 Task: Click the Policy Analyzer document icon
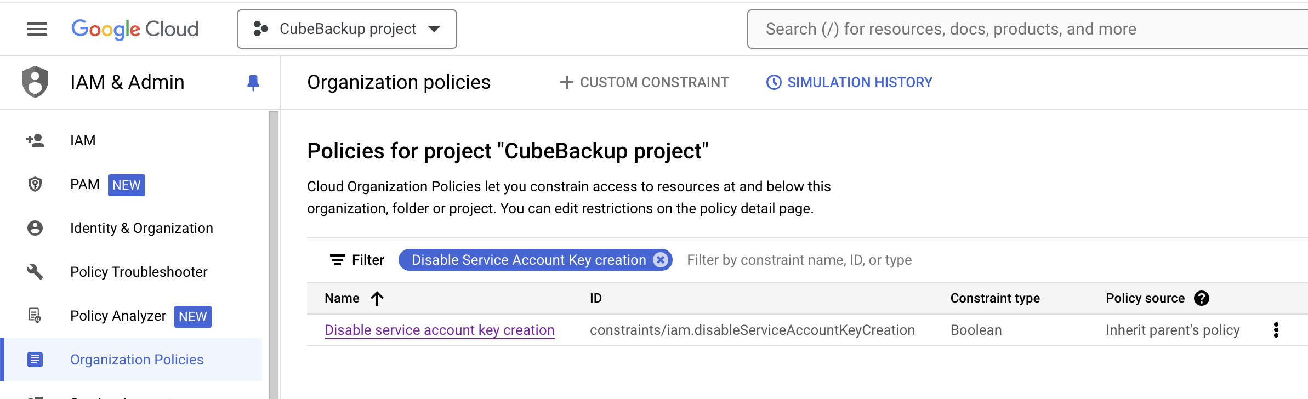click(x=35, y=315)
